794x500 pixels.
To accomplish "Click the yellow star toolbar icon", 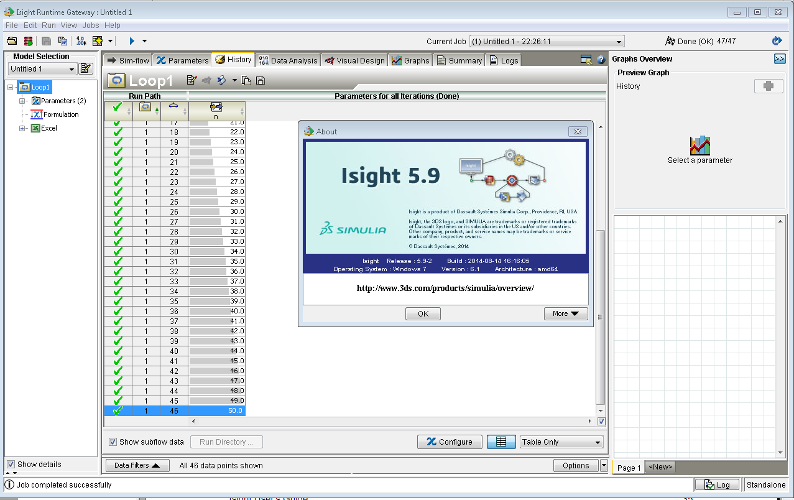I will point(98,41).
